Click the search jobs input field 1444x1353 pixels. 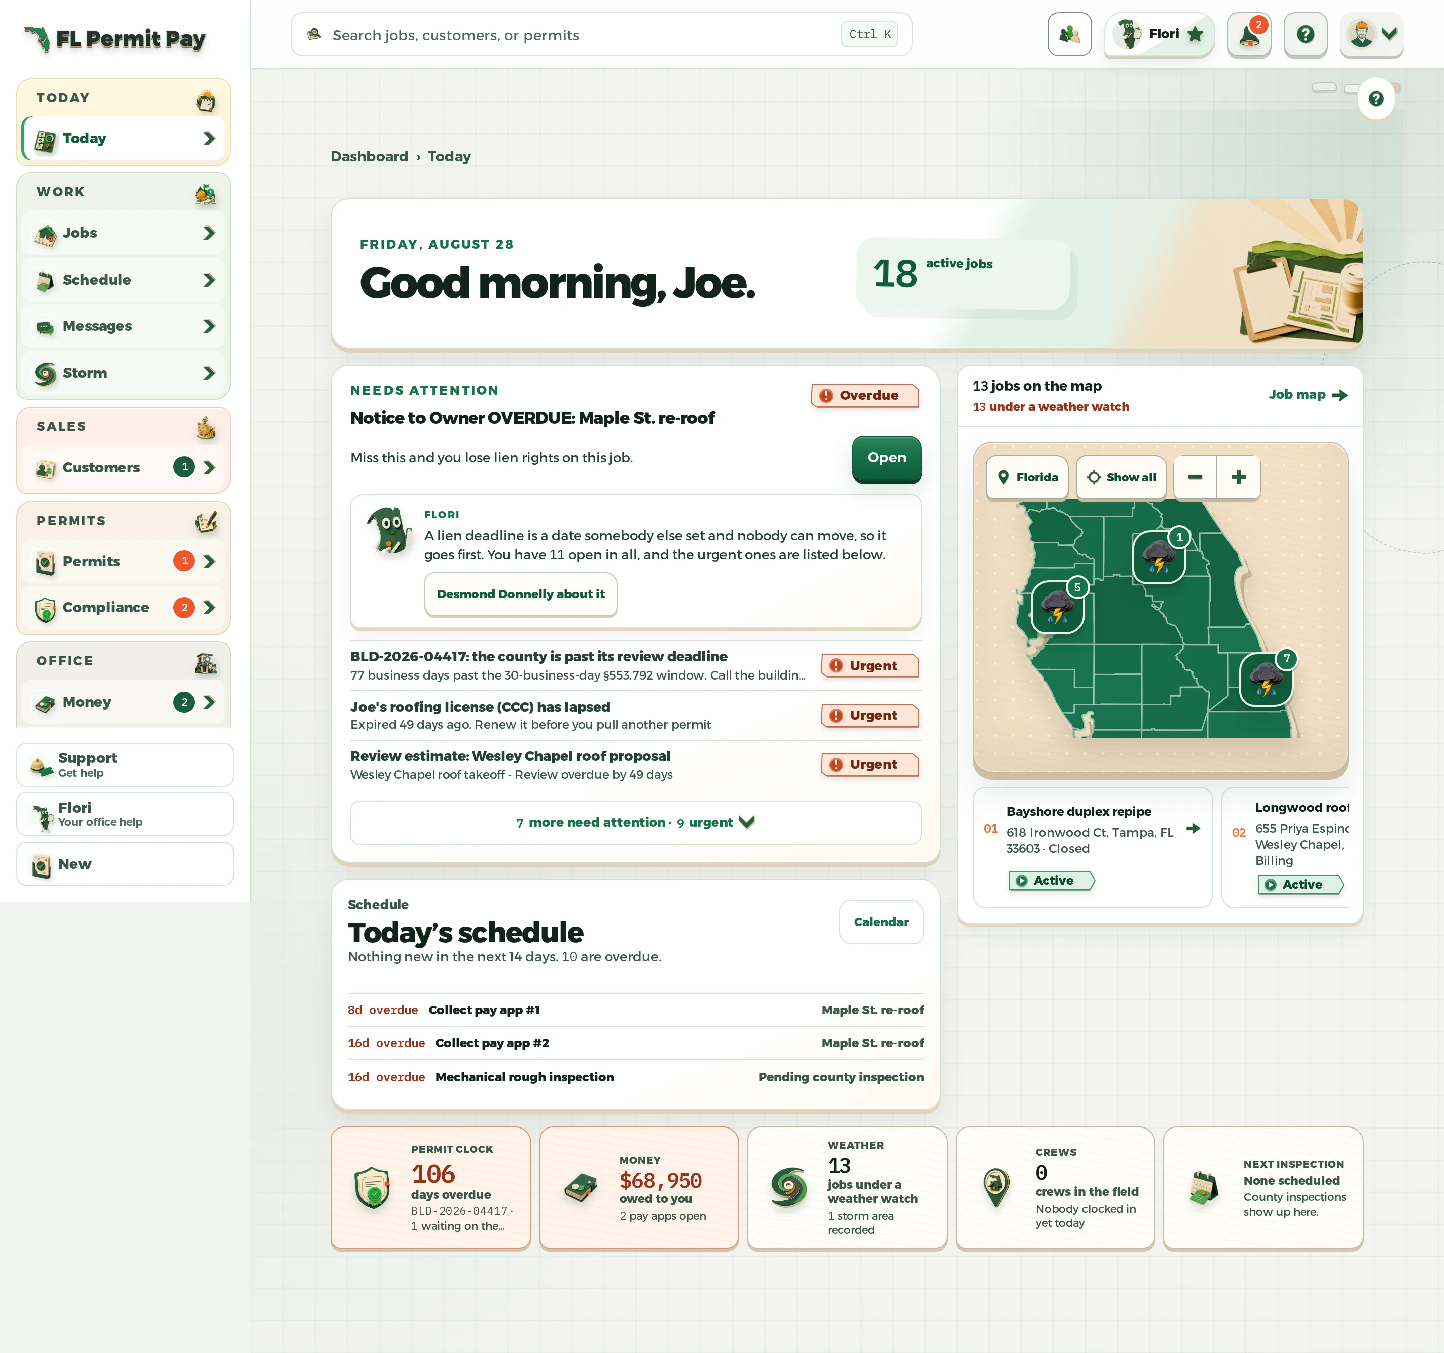(x=601, y=34)
